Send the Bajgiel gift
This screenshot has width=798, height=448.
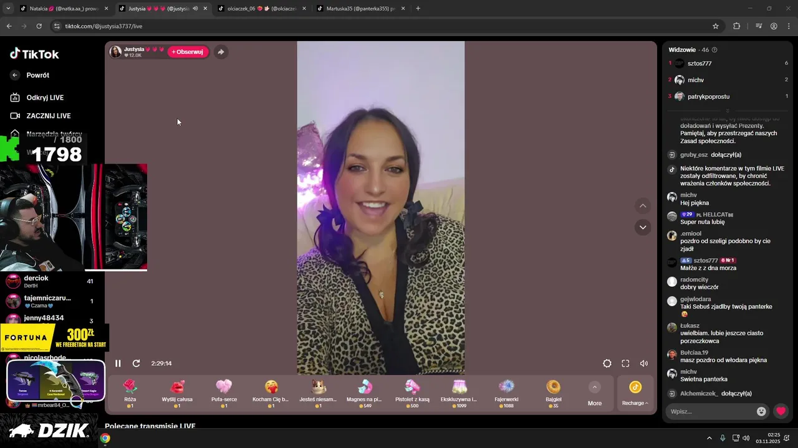pos(553,393)
